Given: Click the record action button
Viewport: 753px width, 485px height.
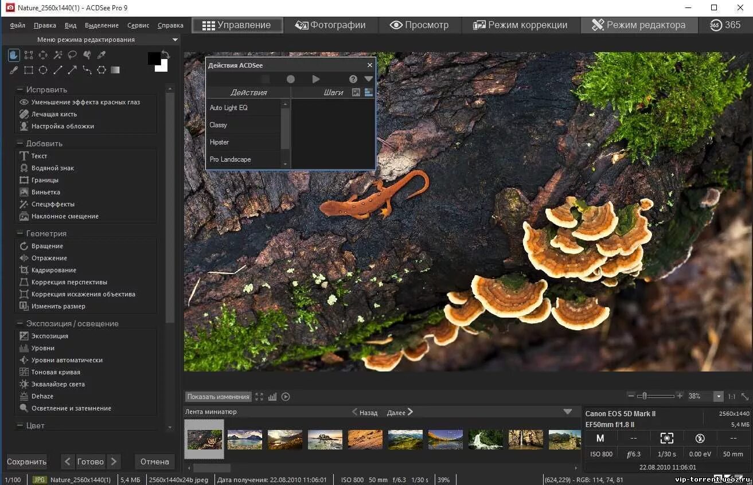Looking at the screenshot, I should click(291, 79).
